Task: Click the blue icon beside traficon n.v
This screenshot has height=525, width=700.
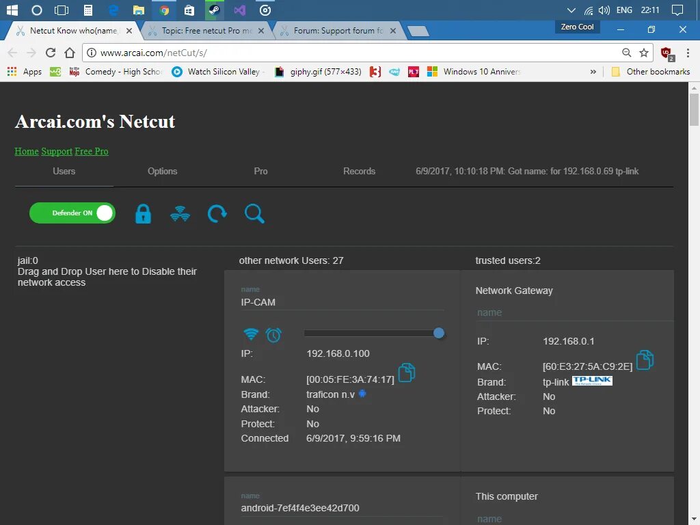Action: (362, 393)
